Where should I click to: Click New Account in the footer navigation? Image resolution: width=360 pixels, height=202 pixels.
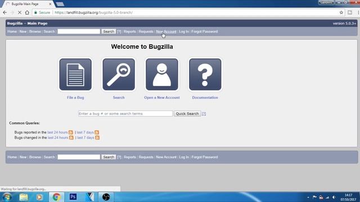pyautogui.click(x=166, y=157)
